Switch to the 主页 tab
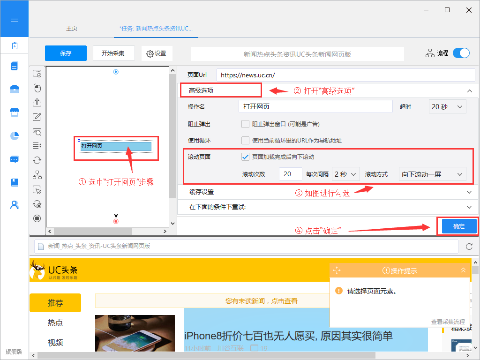The width and height of the screenshot is (480, 360). click(x=72, y=29)
